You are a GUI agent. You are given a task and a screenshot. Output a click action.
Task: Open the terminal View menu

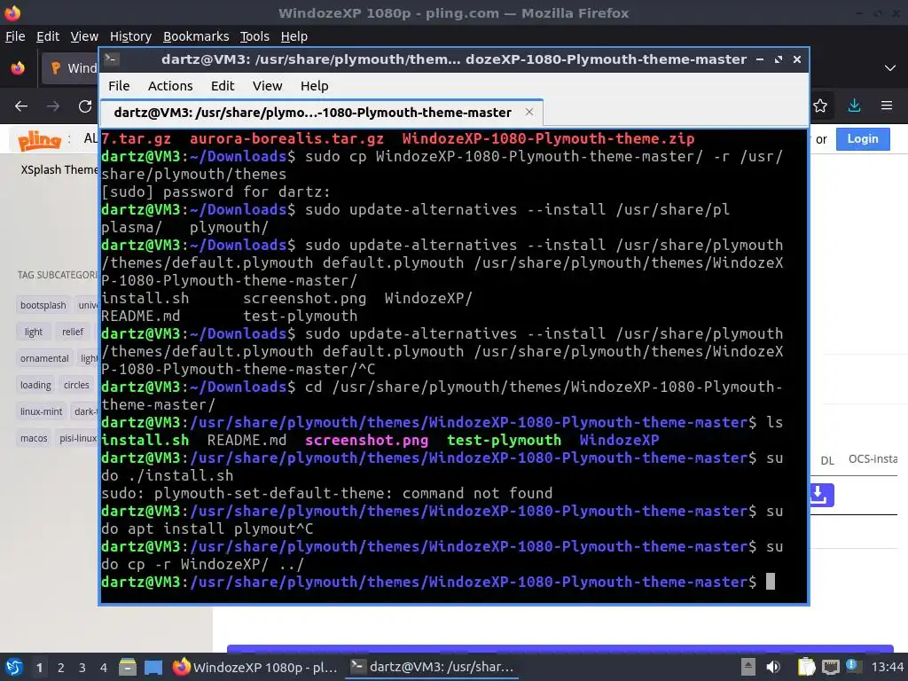pyautogui.click(x=267, y=86)
